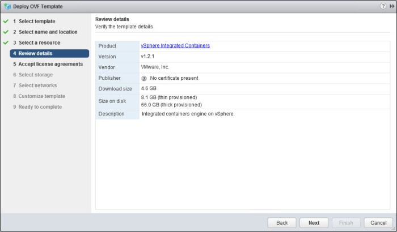
Task: Click the green checkmark beside Select template
Action: coord(6,22)
